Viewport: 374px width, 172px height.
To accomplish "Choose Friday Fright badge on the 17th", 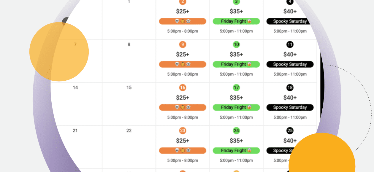I will click(236, 107).
